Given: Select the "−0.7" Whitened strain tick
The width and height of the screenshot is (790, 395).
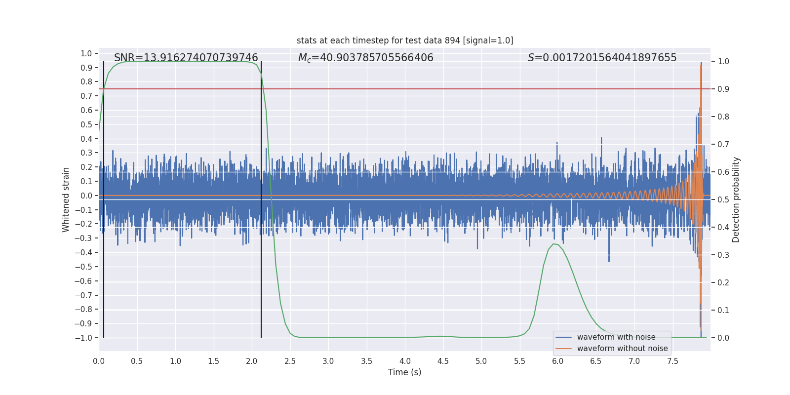Looking at the screenshot, I should [83, 295].
